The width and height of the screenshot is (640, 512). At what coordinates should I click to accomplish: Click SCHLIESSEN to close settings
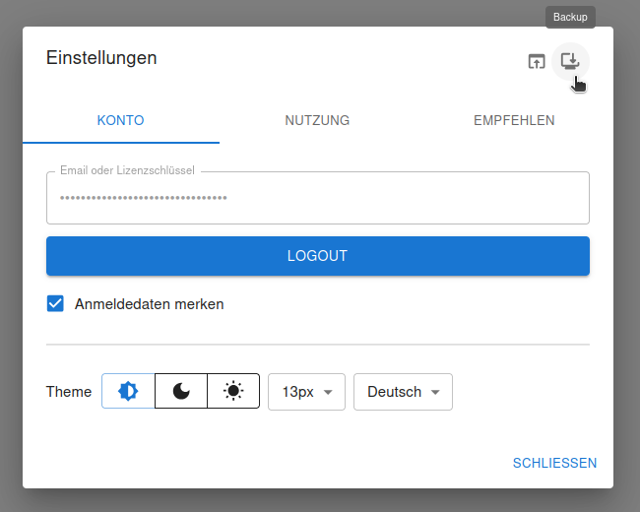click(x=554, y=463)
